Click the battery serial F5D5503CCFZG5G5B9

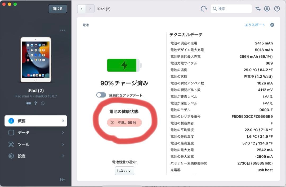click(x=252, y=116)
